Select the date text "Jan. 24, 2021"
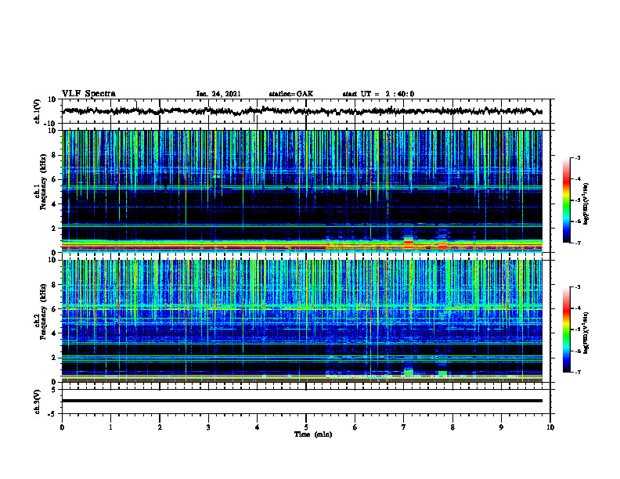Screen dimensions: 620x479 click(x=218, y=94)
